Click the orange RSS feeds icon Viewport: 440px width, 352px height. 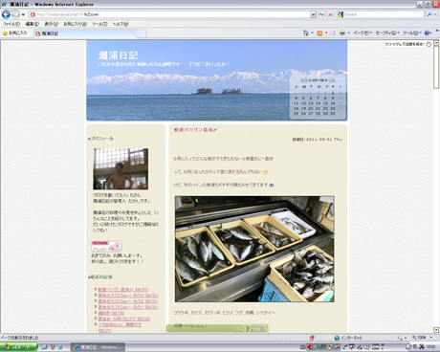(x=319, y=33)
